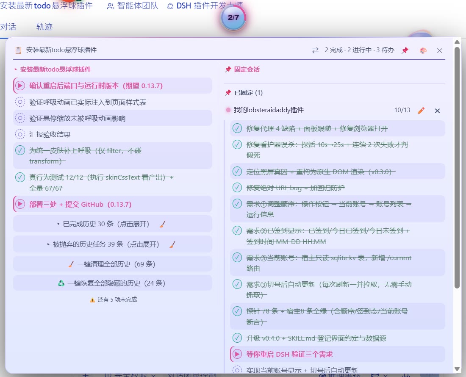Collapse the 安装最新todo悬浮球插件 section
Screen dimensions: 466x377
(53, 69)
